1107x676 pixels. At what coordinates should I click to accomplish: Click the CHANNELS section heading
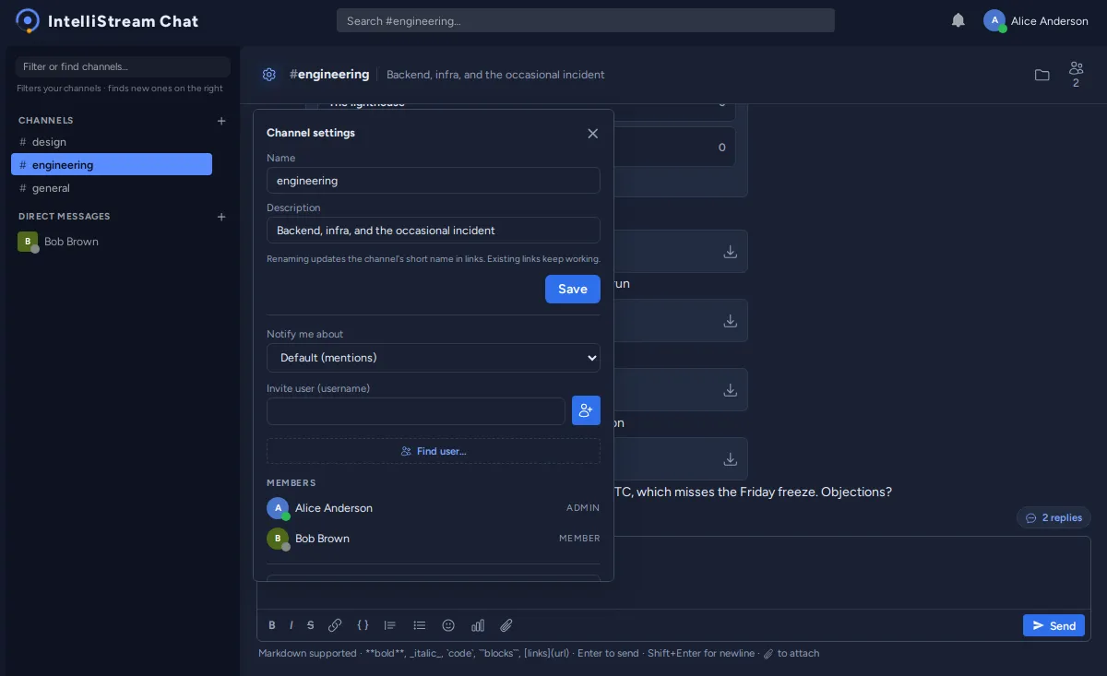click(46, 121)
